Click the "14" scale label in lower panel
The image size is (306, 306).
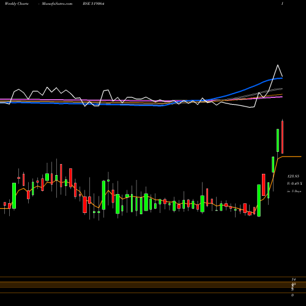[294, 279]
